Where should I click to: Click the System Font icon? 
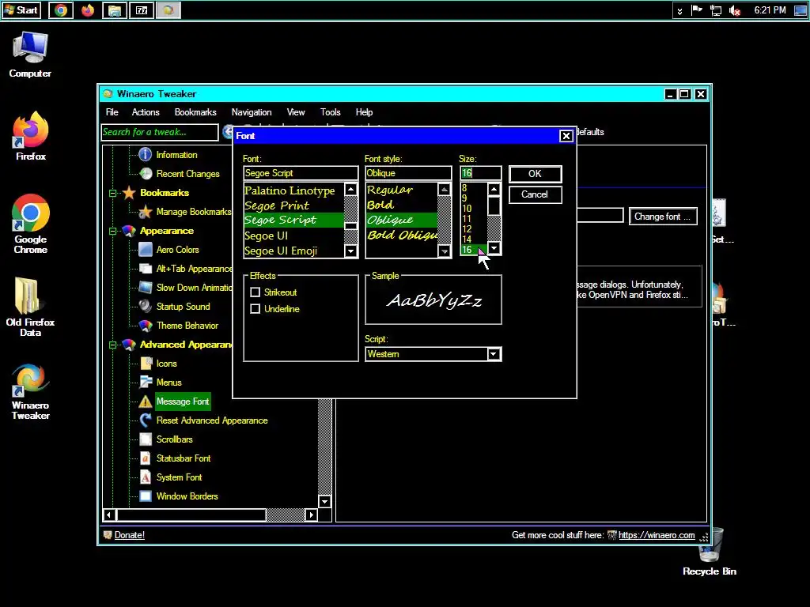point(146,477)
